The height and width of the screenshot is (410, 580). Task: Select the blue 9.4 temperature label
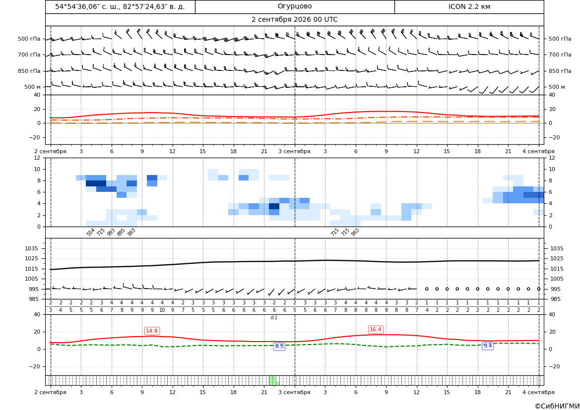coord(488,346)
